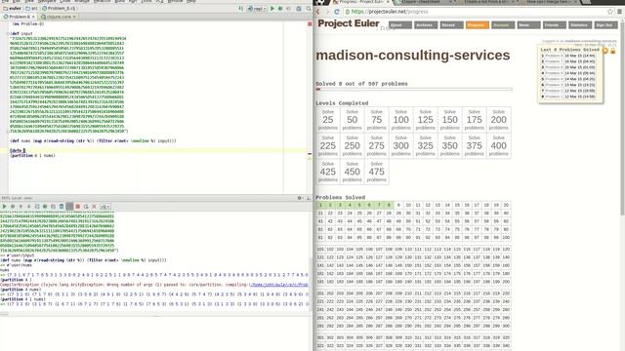Collapse the def input fold marker in the editor gutter
The image size is (625, 351).
pyautogui.click(x=8, y=34)
